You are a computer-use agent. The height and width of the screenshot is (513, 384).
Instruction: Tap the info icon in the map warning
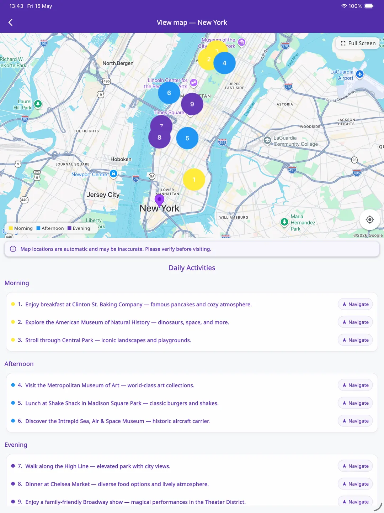pos(13,249)
